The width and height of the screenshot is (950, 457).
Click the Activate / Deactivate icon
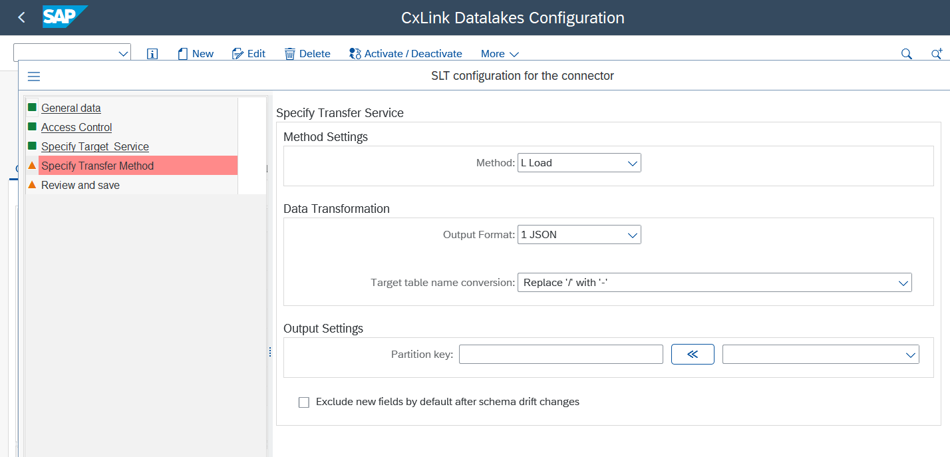[355, 54]
